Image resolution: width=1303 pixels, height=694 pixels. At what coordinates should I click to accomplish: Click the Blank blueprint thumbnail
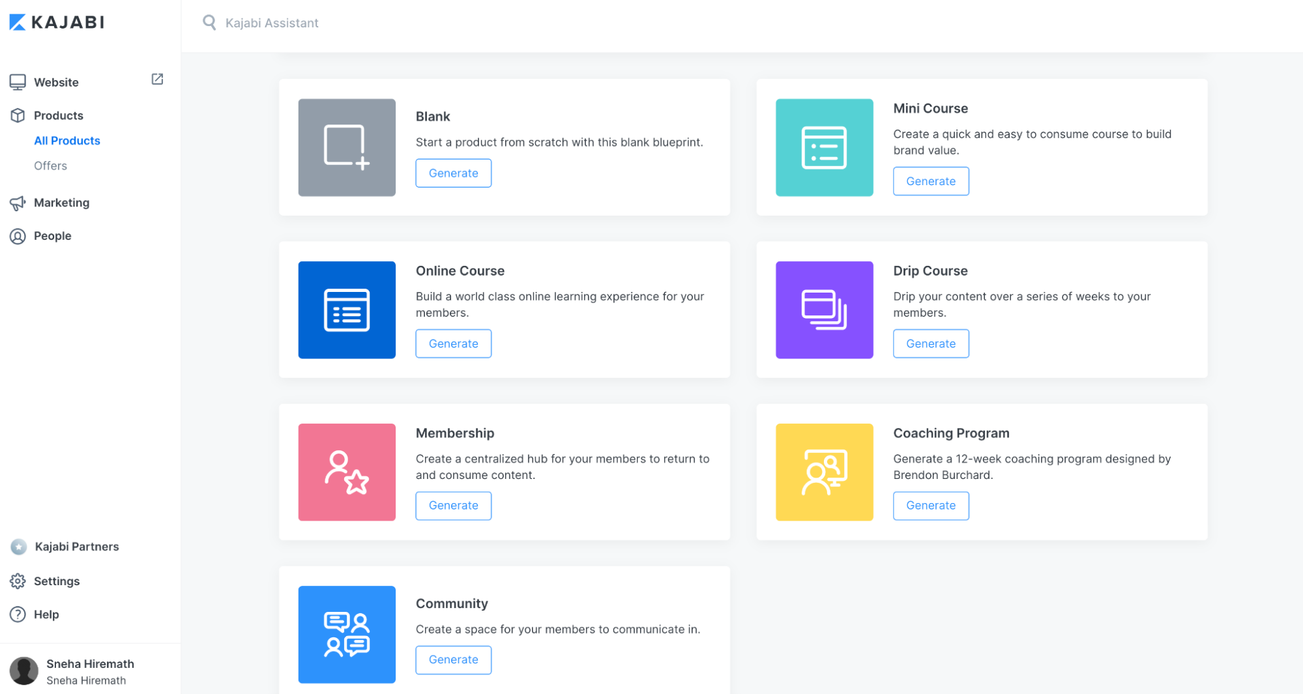coord(347,147)
